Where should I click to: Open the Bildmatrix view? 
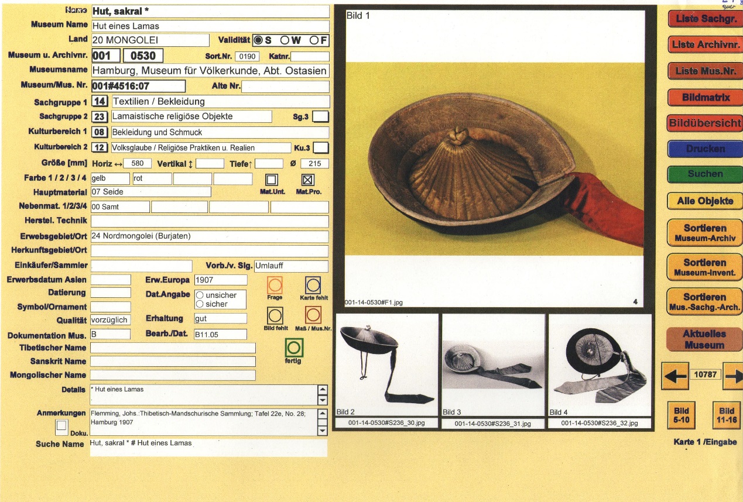[x=705, y=98]
